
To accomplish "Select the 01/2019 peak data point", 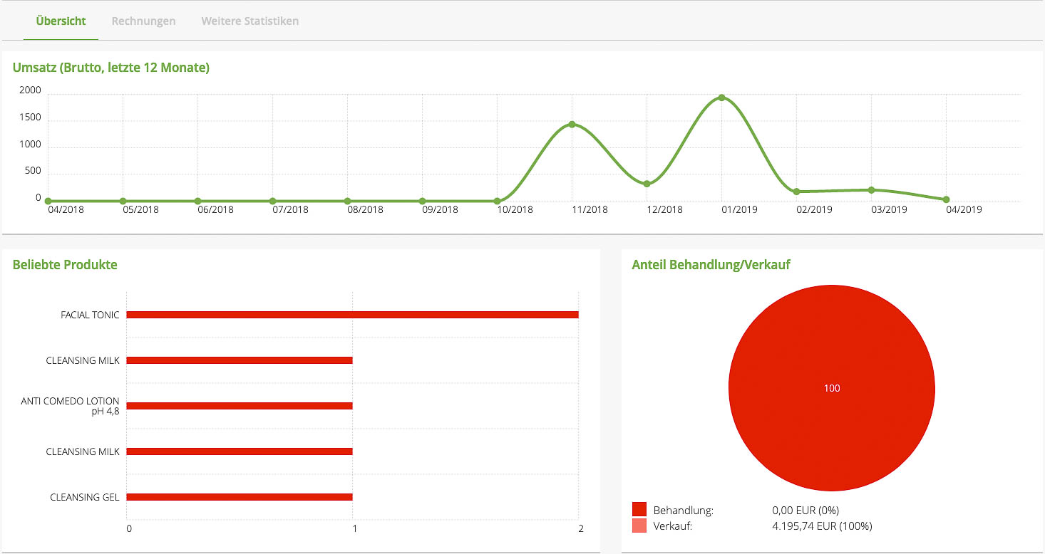I will tap(721, 98).
